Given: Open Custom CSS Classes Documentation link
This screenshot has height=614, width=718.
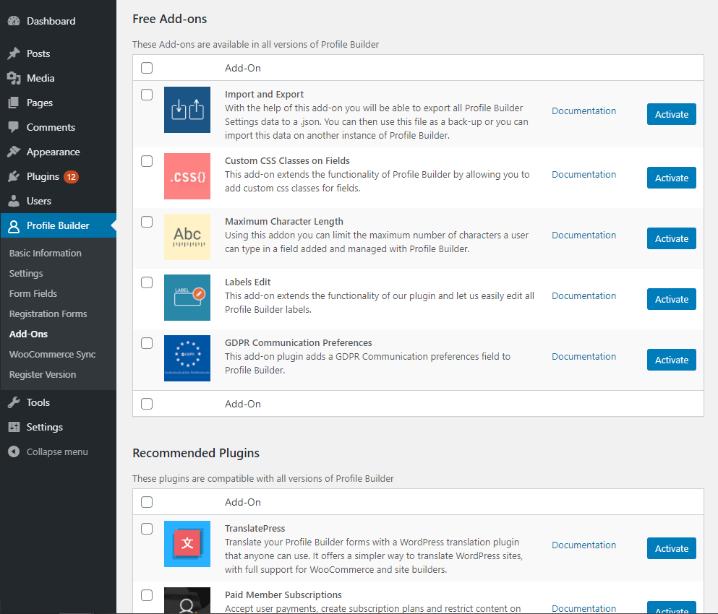Looking at the screenshot, I should 584,174.
